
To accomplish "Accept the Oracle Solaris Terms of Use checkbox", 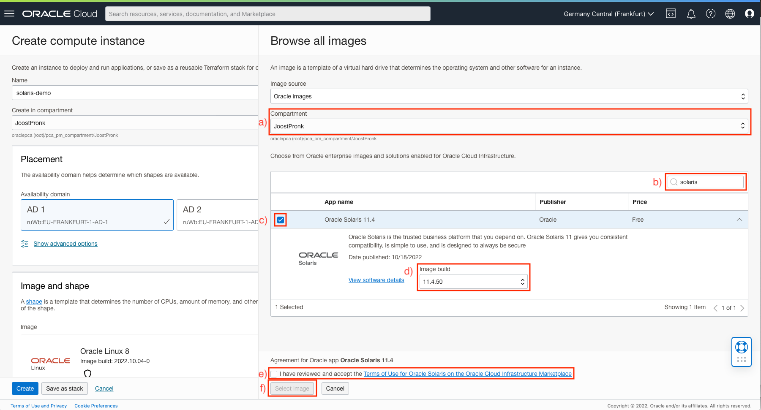I will 274,374.
